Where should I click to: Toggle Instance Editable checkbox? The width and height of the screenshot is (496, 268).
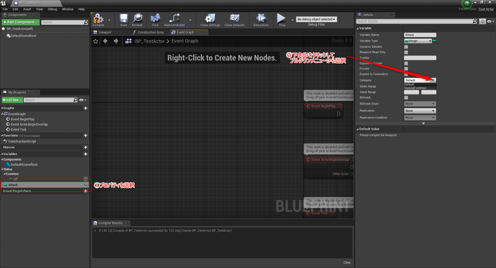(406, 47)
